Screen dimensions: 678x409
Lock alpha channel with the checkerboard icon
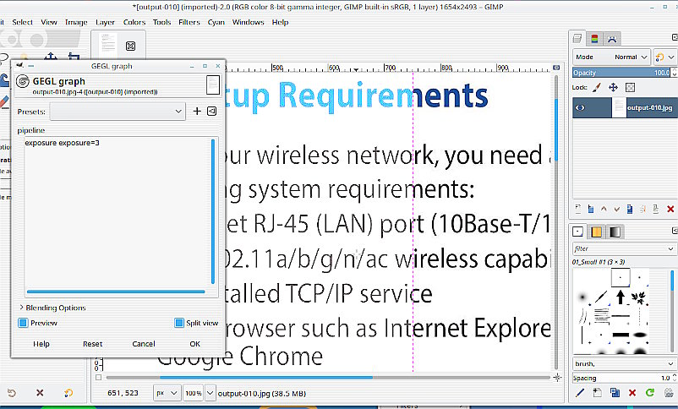[x=631, y=87]
